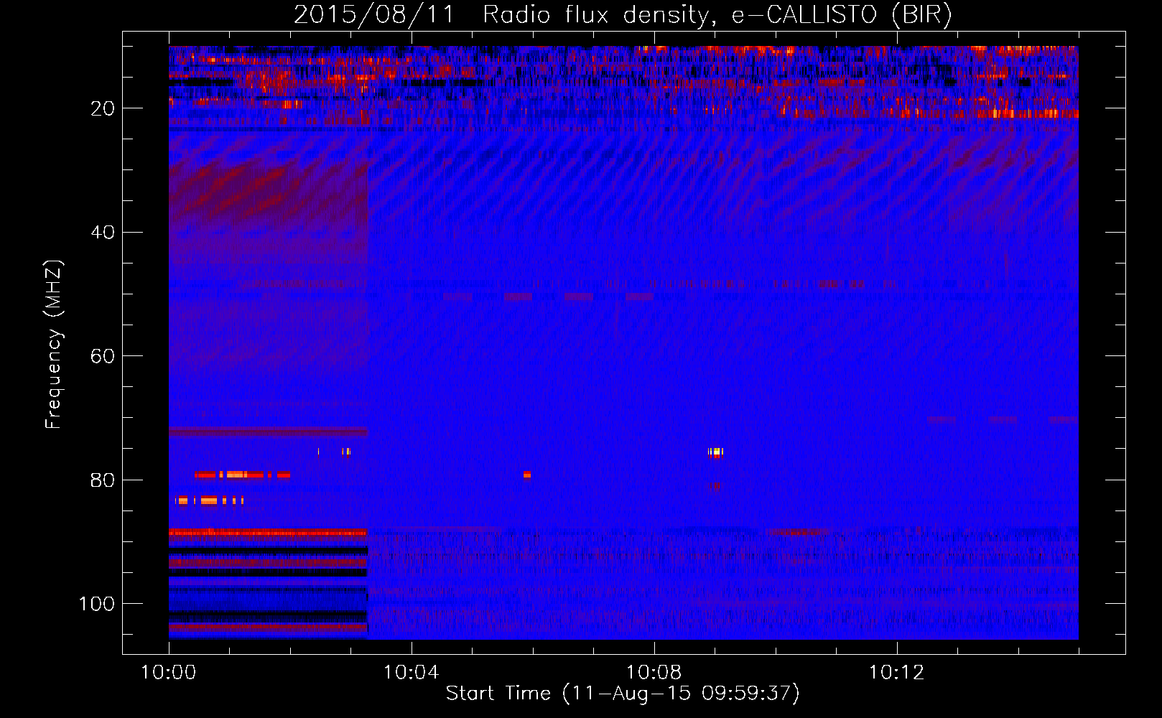Click the '100' frequency tick label

97,604
